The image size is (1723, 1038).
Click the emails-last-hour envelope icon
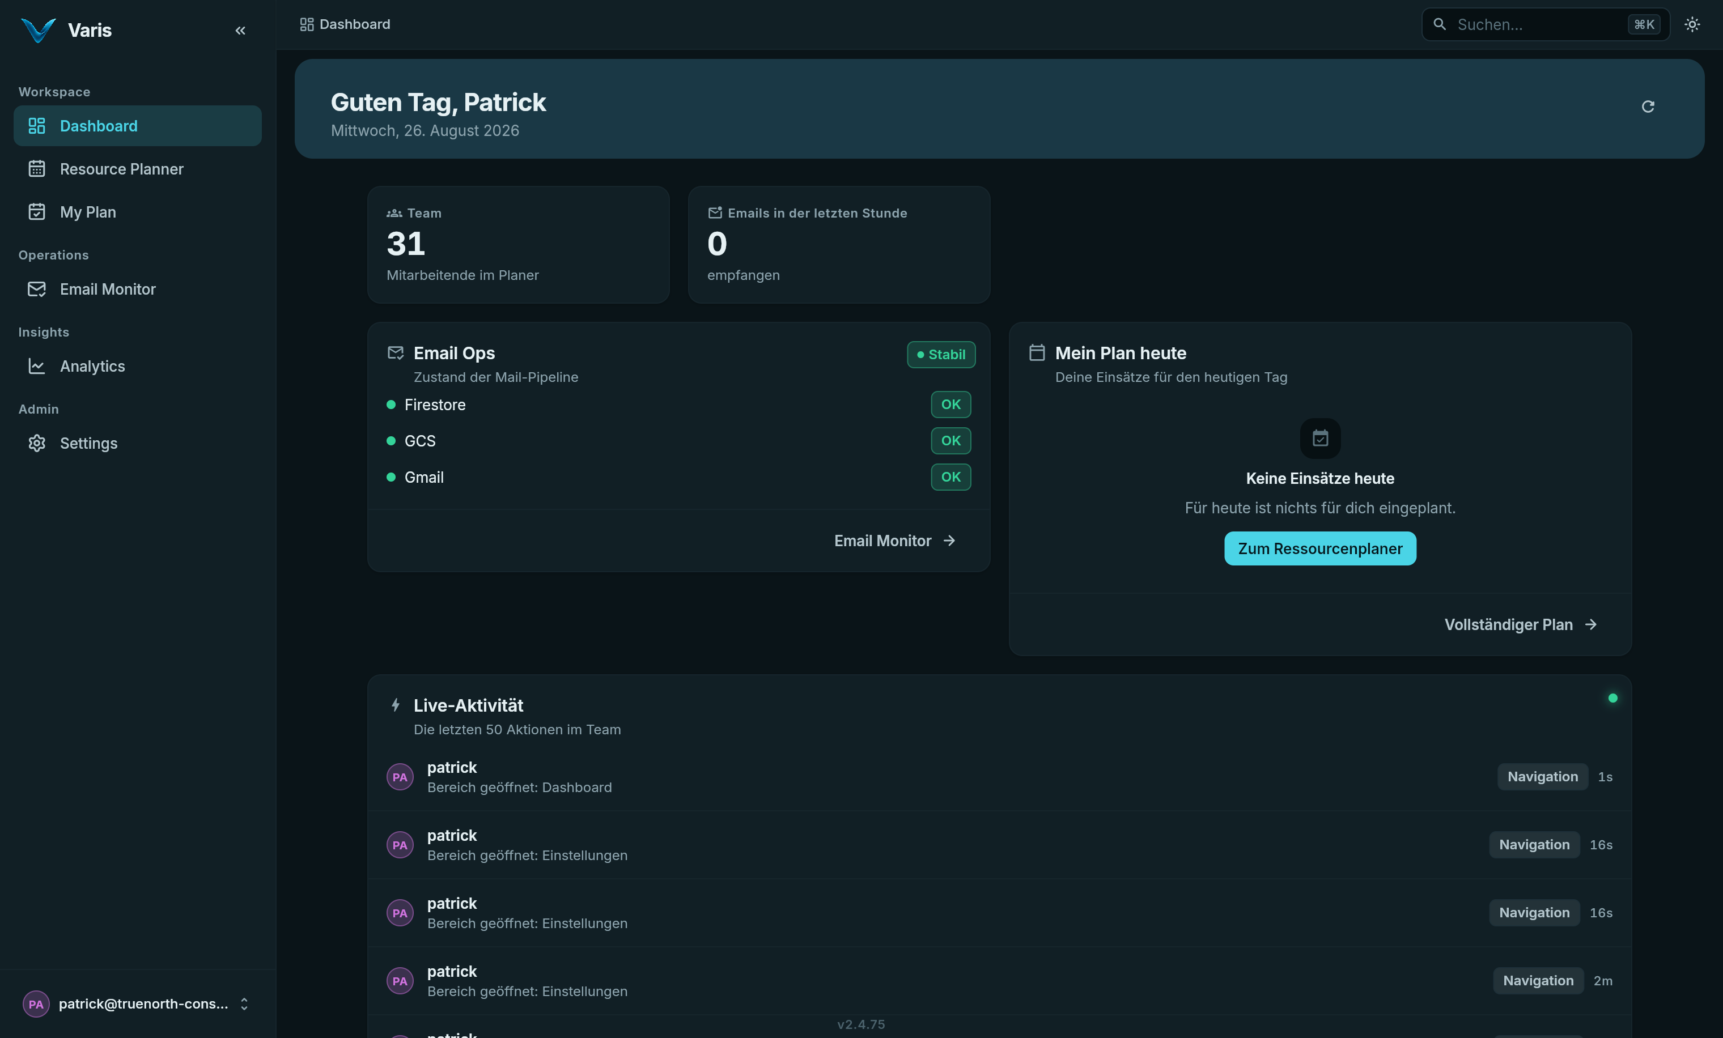coord(715,212)
